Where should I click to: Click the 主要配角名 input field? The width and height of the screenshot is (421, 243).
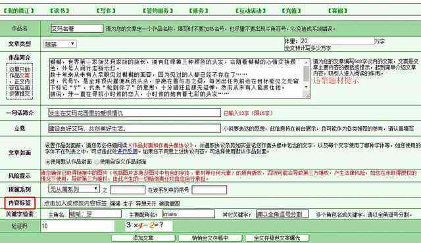[x=189, y=214]
